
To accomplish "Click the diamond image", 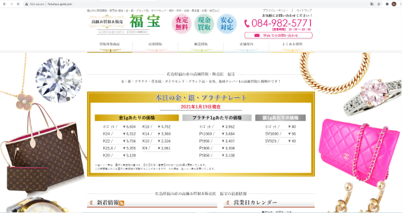I will click(59, 80).
